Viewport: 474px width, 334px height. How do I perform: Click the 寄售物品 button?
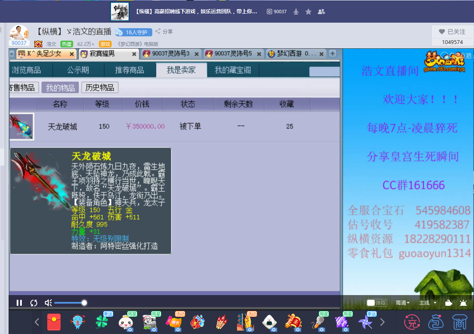[x=23, y=88]
